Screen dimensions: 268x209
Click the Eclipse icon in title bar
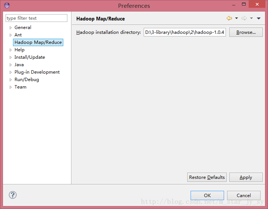click(7, 5)
